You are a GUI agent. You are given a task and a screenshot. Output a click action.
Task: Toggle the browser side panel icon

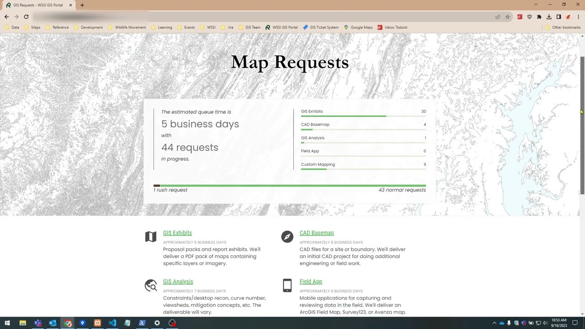[558, 17]
